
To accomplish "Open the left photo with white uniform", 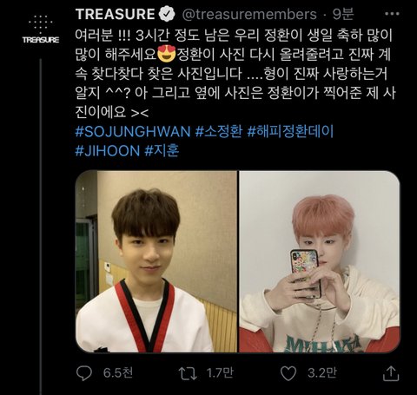I will click(x=156, y=261).
